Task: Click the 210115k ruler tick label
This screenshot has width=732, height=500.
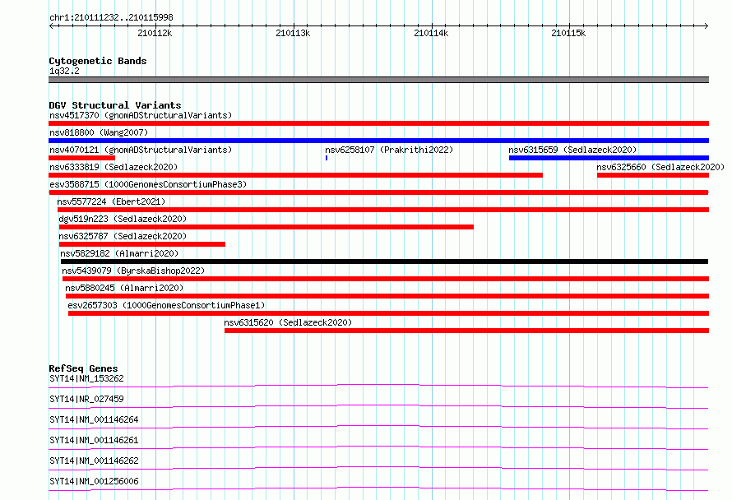Action: pyautogui.click(x=568, y=33)
